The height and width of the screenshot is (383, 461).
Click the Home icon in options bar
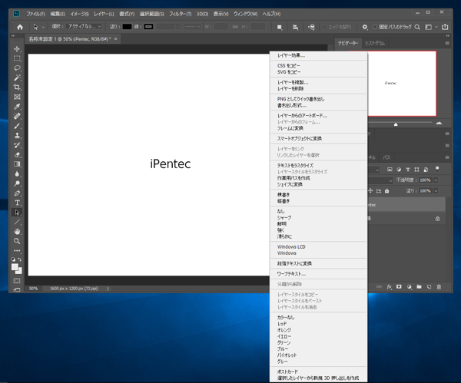click(20, 27)
